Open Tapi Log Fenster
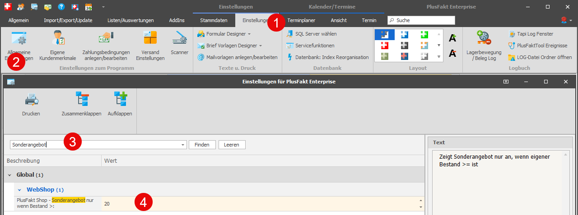 [530, 34]
